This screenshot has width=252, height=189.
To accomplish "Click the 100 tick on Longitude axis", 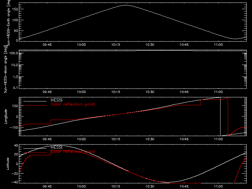I will click(x=15, y=106).
